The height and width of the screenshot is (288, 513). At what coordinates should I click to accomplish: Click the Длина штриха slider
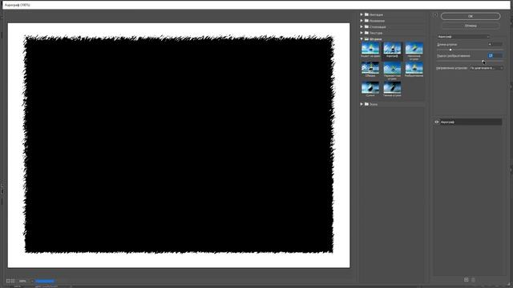coord(470,50)
